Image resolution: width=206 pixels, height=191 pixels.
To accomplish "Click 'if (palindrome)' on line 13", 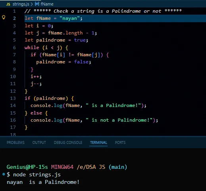I will 46,98.
